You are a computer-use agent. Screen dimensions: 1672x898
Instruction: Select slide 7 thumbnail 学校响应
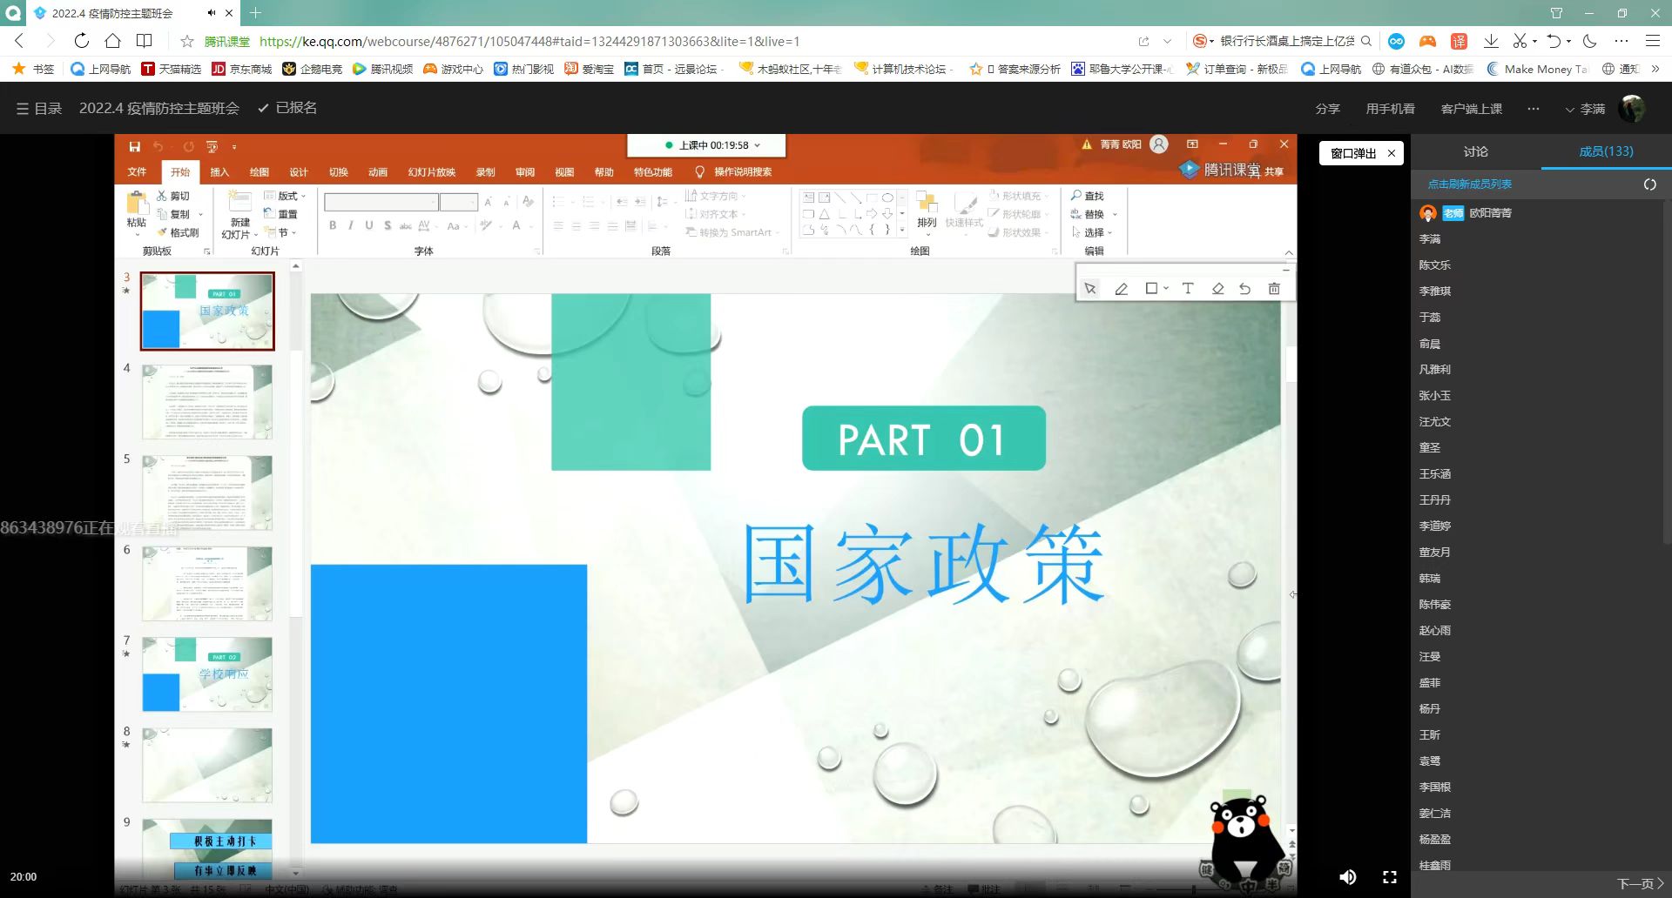coord(207,674)
